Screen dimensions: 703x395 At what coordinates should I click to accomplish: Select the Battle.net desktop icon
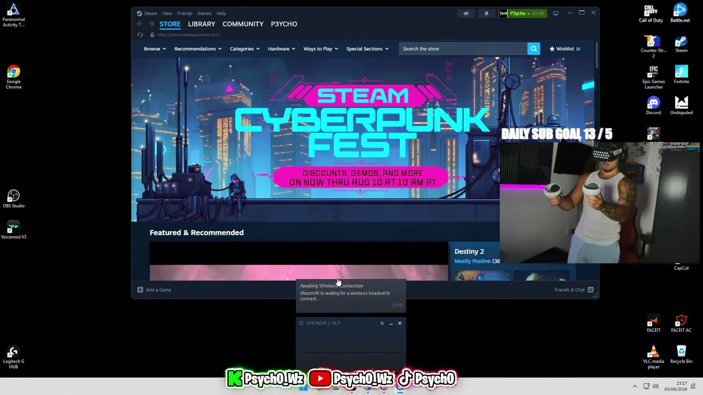pyautogui.click(x=680, y=13)
